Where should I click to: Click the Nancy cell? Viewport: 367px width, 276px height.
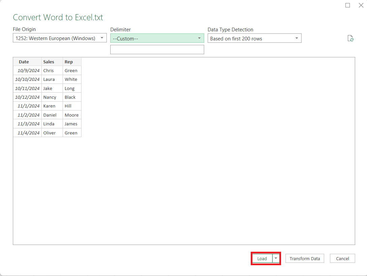[x=52, y=97]
